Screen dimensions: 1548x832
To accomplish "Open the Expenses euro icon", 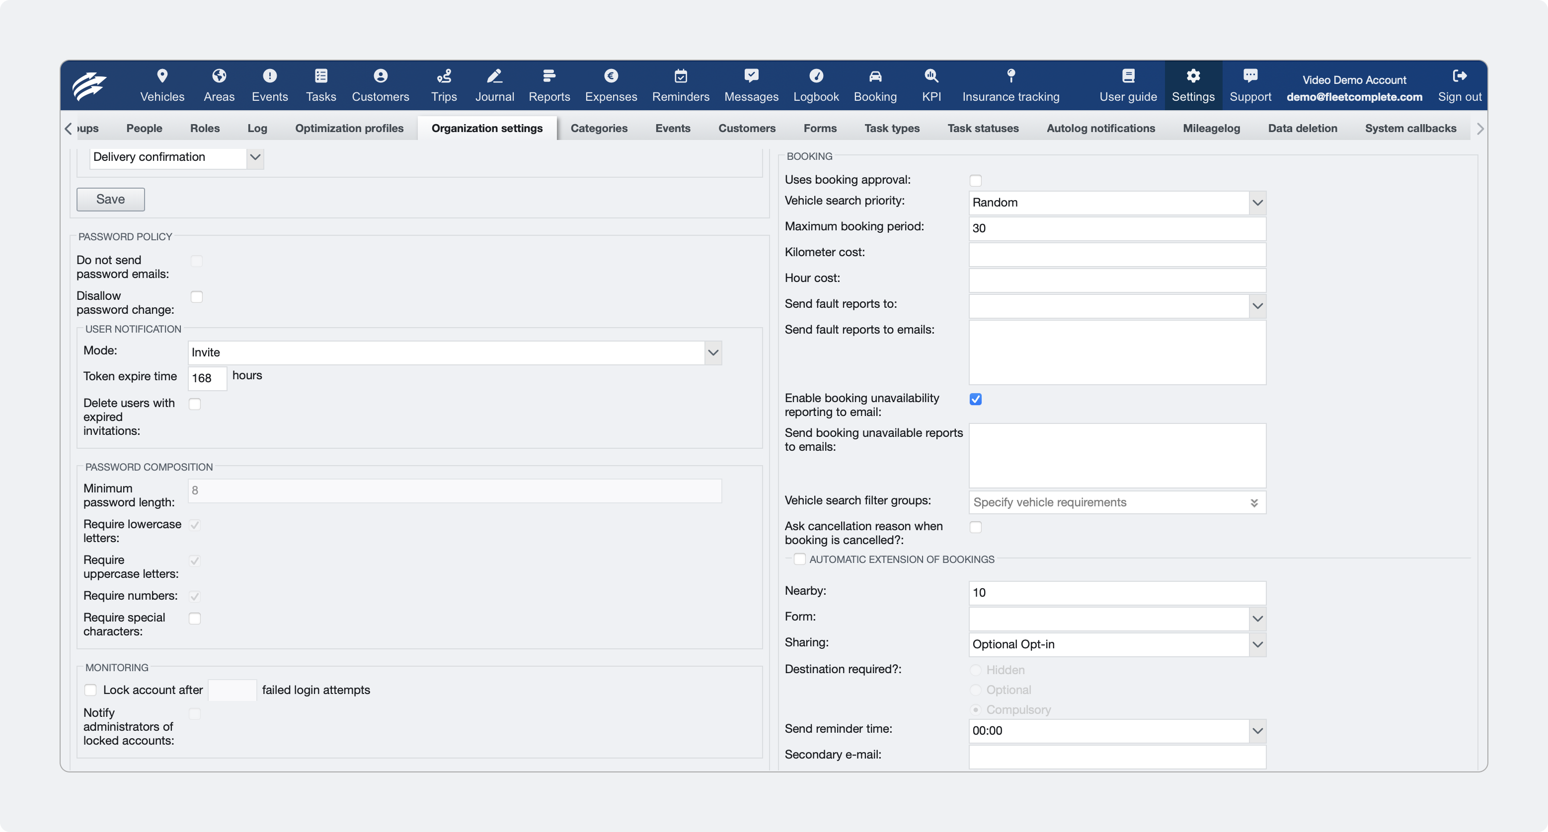I will 611,75.
